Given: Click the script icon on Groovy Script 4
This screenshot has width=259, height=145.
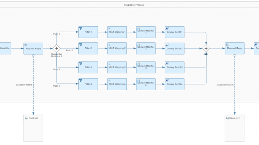Looking at the screenshot, I should [167, 81].
